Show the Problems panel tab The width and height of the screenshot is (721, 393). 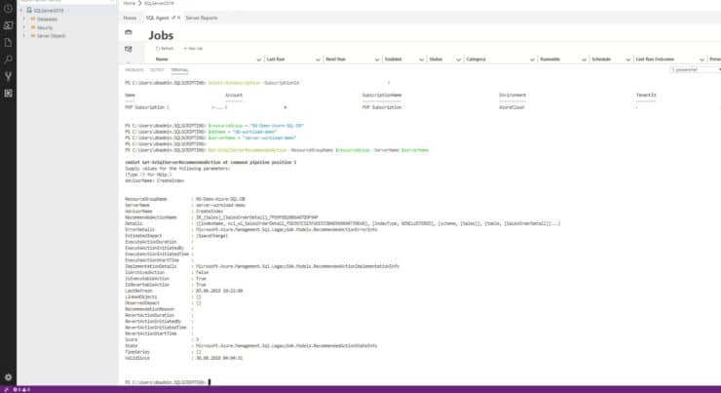(x=133, y=70)
